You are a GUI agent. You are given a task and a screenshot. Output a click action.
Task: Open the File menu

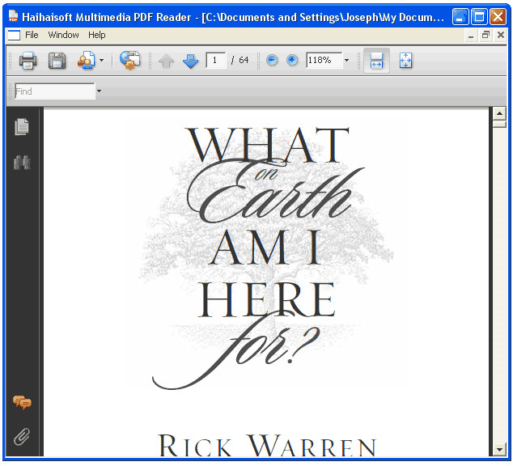(32, 35)
